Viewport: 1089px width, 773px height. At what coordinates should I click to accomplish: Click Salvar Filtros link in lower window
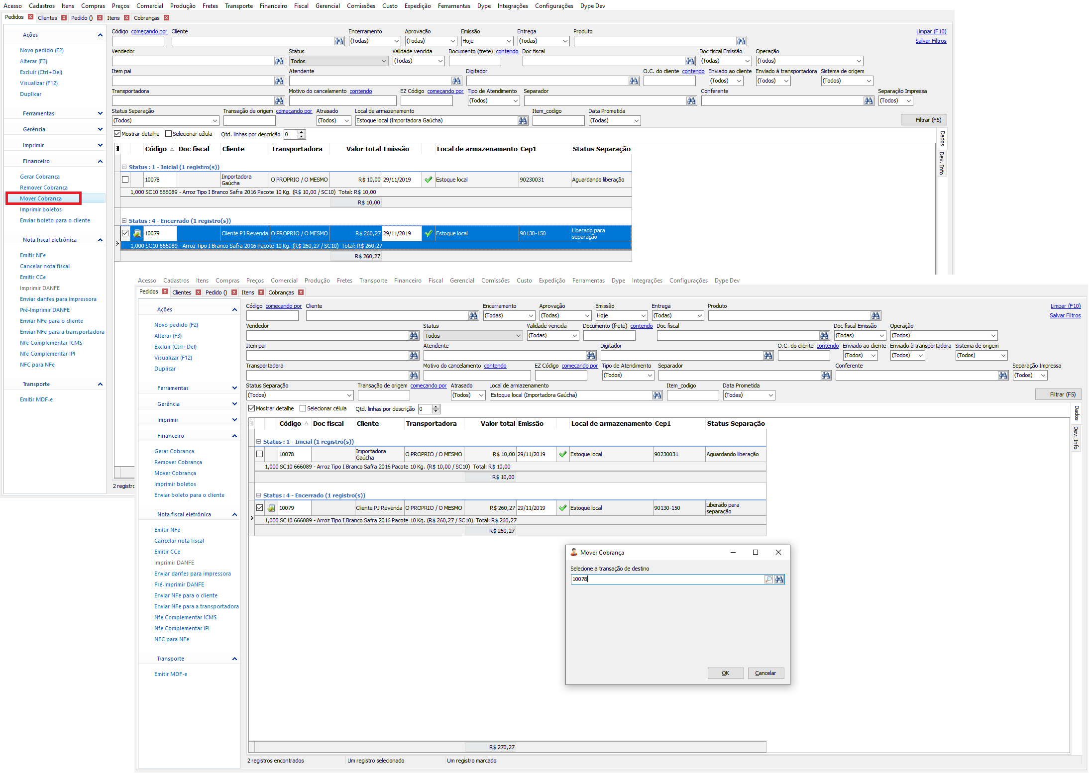1065,315
